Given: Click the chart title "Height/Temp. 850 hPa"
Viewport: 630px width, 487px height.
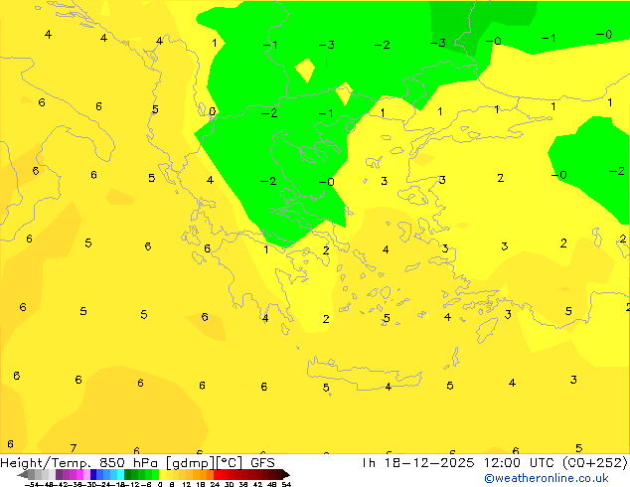Looking at the screenshot, I should 79,463.
